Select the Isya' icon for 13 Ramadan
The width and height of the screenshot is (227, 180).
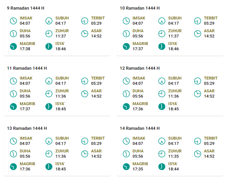point(49,167)
